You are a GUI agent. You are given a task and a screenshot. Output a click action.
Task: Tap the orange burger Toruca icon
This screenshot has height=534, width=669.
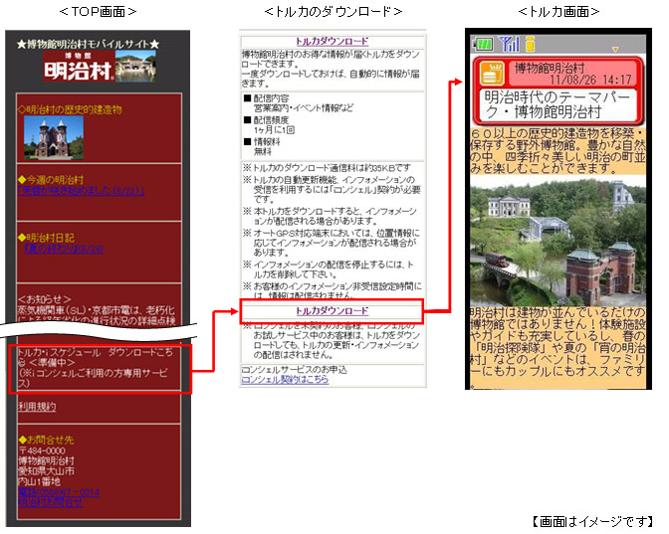click(x=492, y=75)
